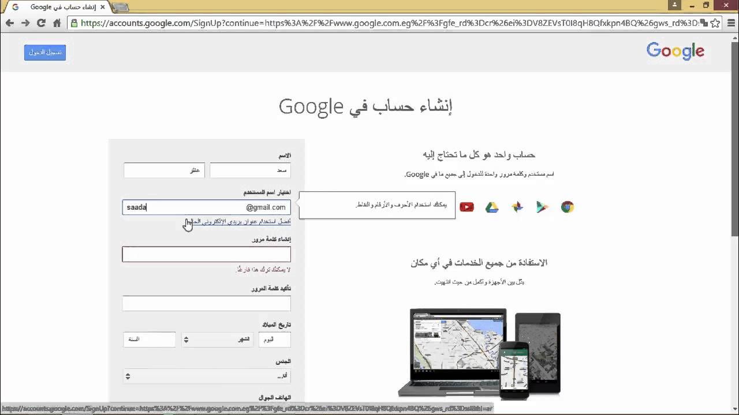Click the birth day input field

point(274,339)
